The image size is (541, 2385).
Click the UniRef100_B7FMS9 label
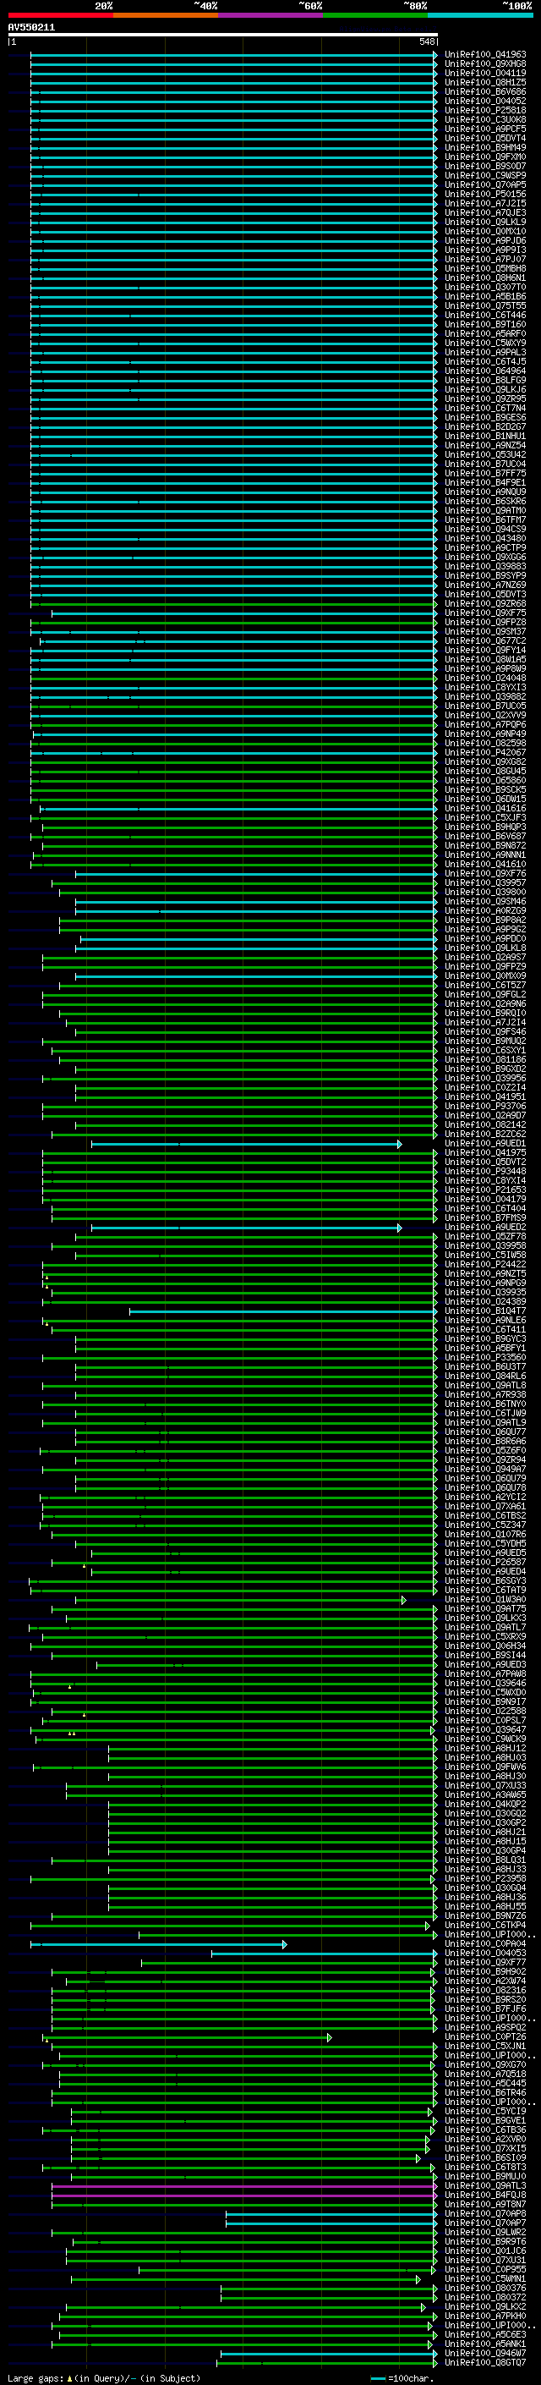click(485, 1217)
